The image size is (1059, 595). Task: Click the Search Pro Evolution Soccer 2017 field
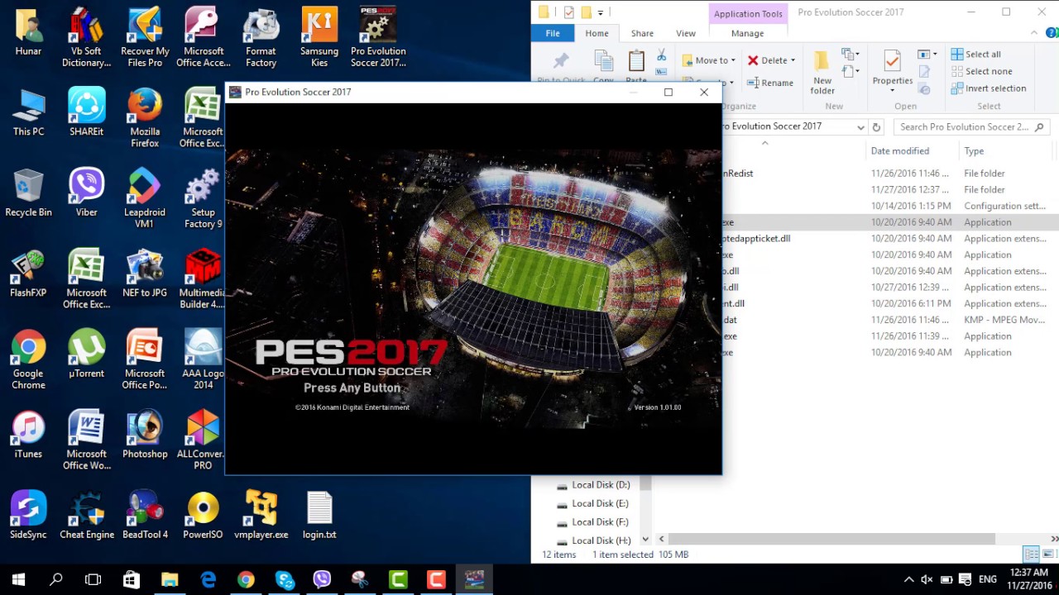click(971, 127)
